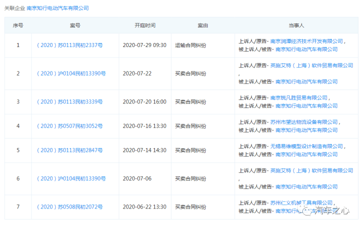Open plaintiff 南京润潭经济技术开发有限公司
361x226 pixels.
coord(306,41)
